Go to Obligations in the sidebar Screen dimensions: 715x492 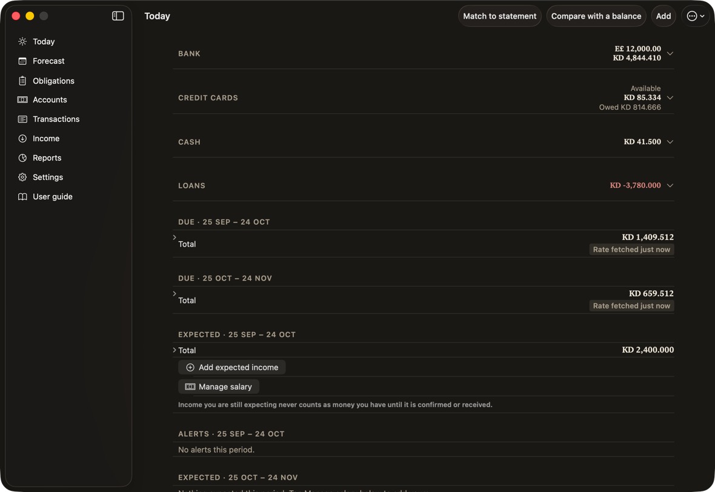[x=53, y=81]
